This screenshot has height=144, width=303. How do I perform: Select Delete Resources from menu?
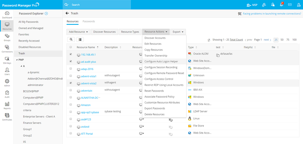154,114
